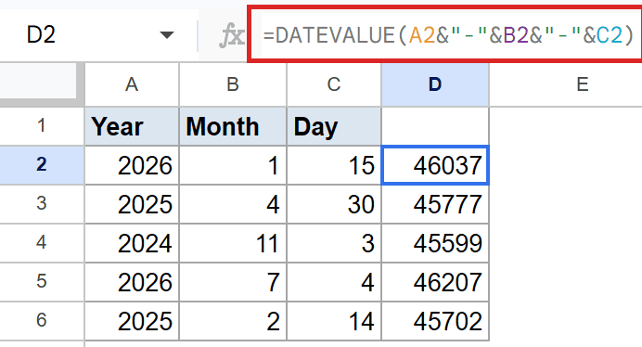The image size is (642, 347).
Task: Select cell C2 with value 15
Action: 334,165
